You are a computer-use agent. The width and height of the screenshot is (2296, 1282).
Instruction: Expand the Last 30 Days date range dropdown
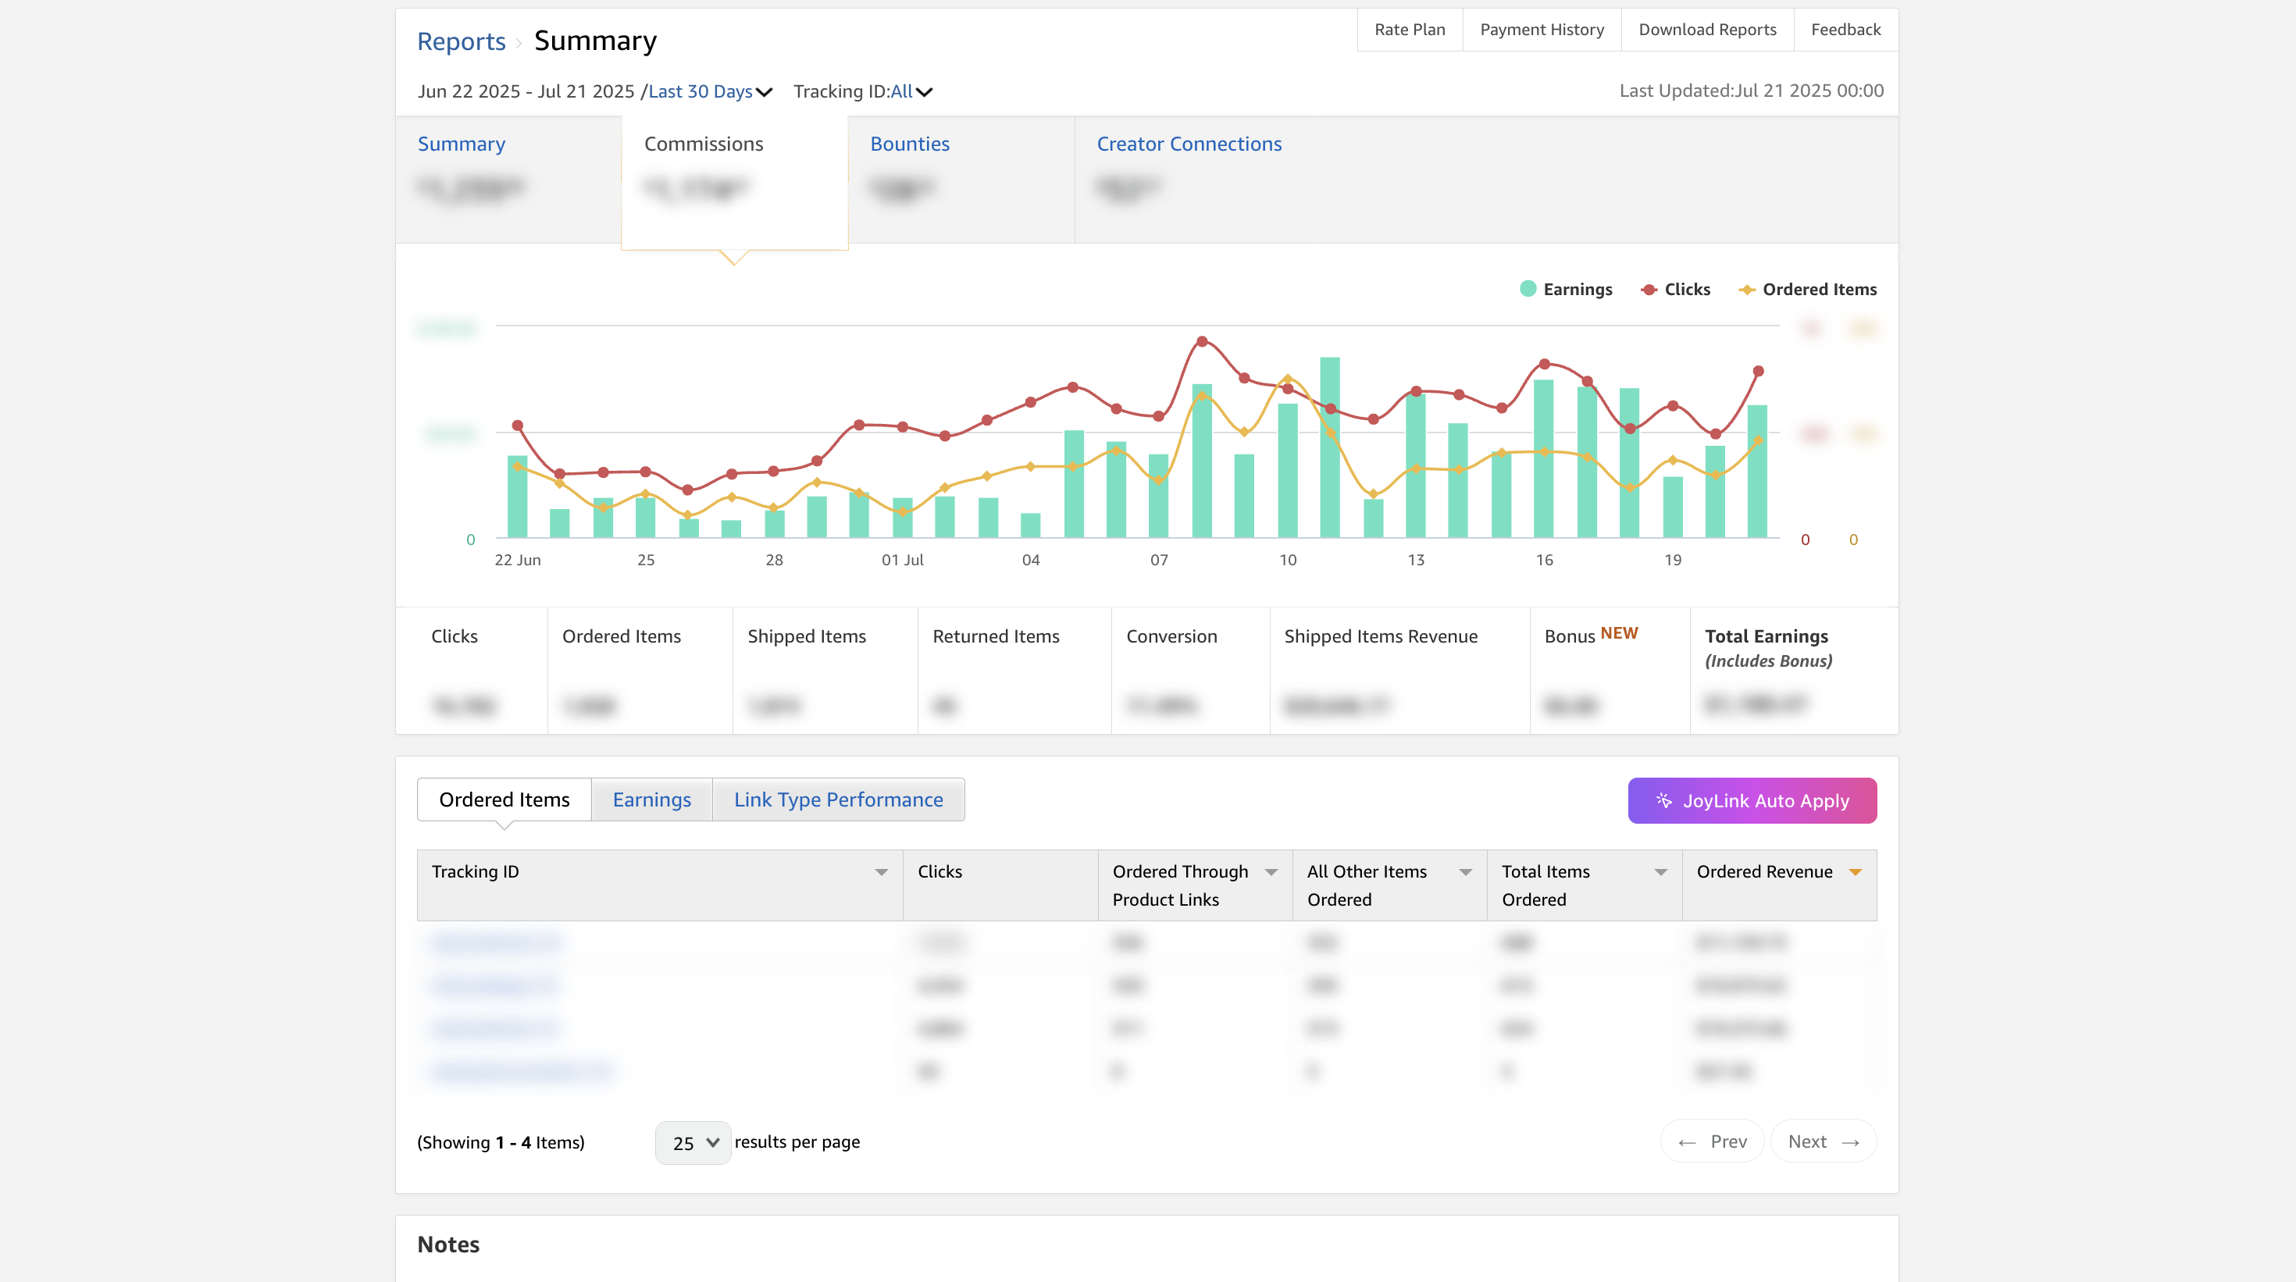(x=711, y=92)
